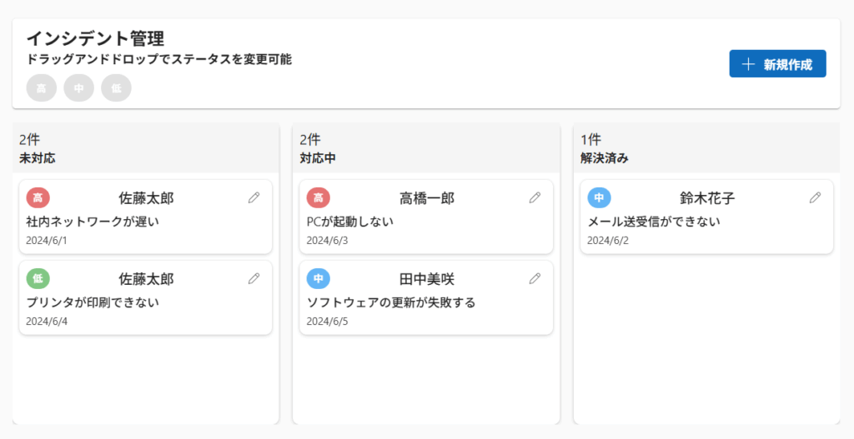Click blue 中 badge on 田中美咲 card

319,278
